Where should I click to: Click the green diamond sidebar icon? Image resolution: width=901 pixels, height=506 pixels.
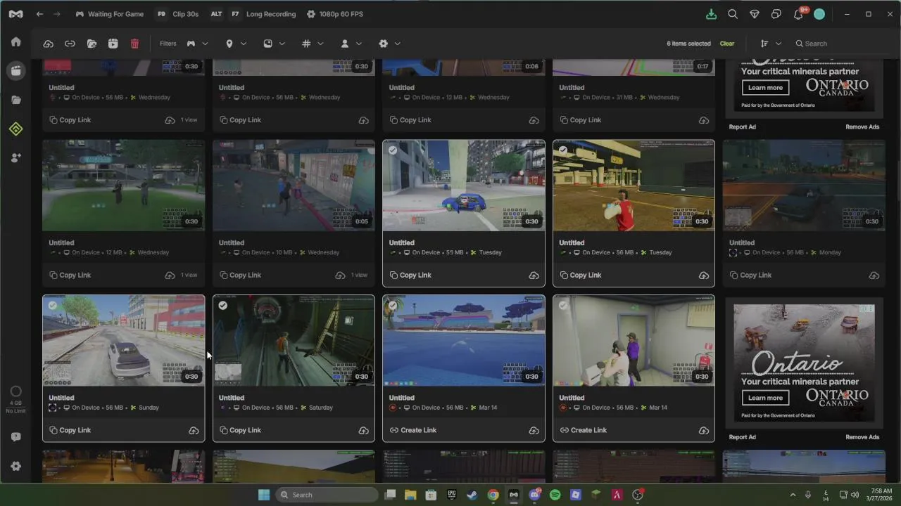(x=16, y=129)
